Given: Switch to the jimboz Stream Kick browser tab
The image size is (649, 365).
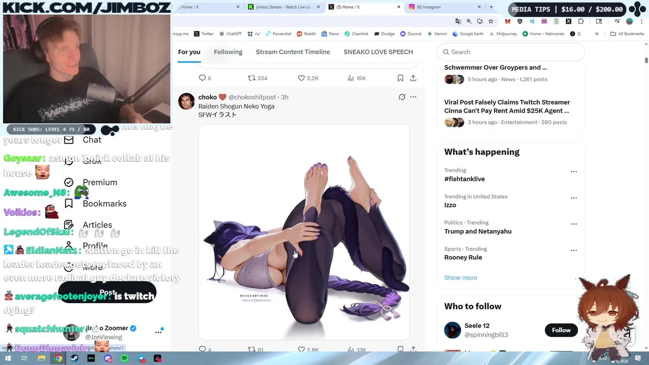Looking at the screenshot, I should coord(283,7).
